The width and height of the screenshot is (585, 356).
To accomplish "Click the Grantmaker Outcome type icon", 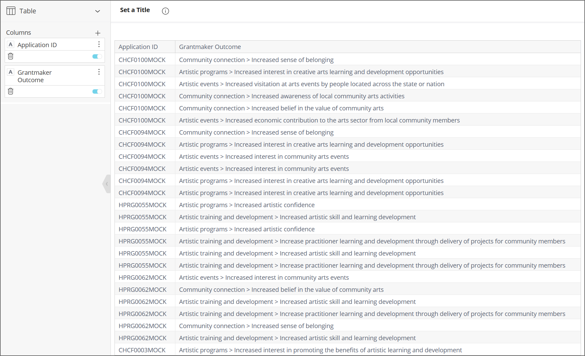I will point(11,72).
